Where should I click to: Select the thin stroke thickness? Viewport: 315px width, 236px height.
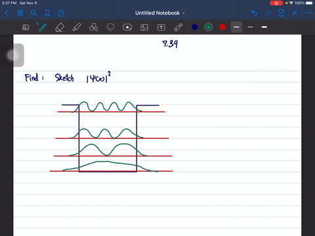(x=251, y=27)
